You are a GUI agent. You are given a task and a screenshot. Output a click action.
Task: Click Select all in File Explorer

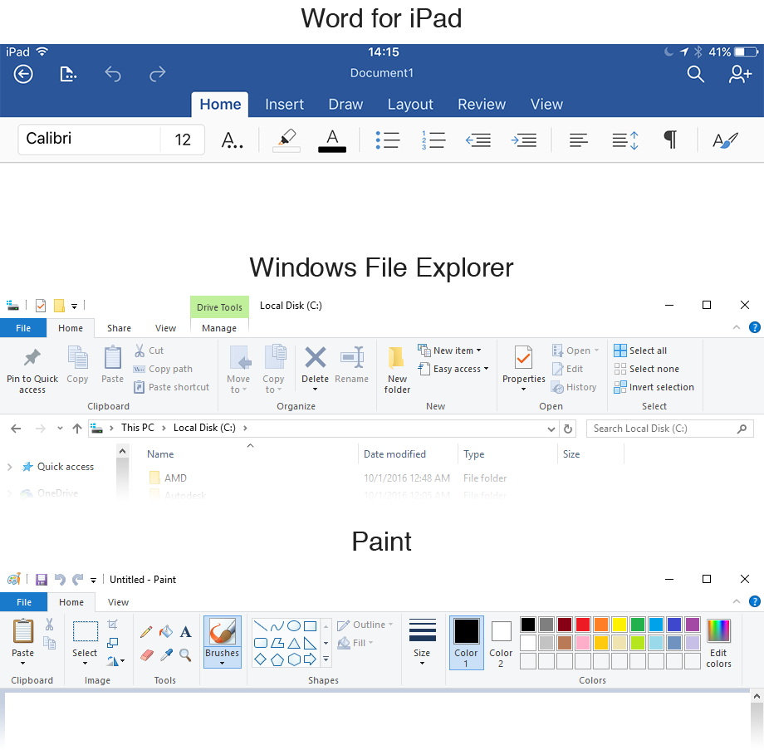coord(640,350)
